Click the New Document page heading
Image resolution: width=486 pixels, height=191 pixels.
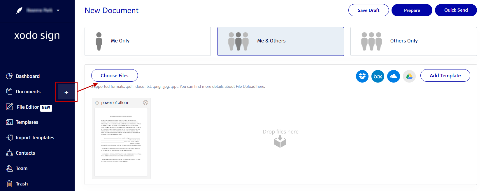(111, 10)
